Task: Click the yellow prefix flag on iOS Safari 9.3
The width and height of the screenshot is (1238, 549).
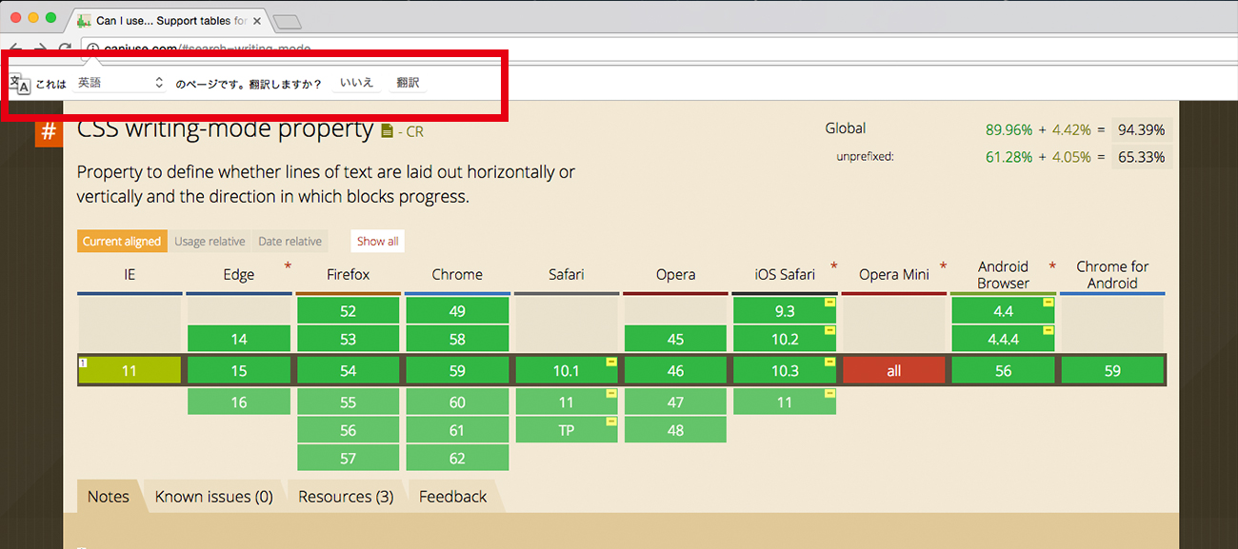Action: [830, 302]
